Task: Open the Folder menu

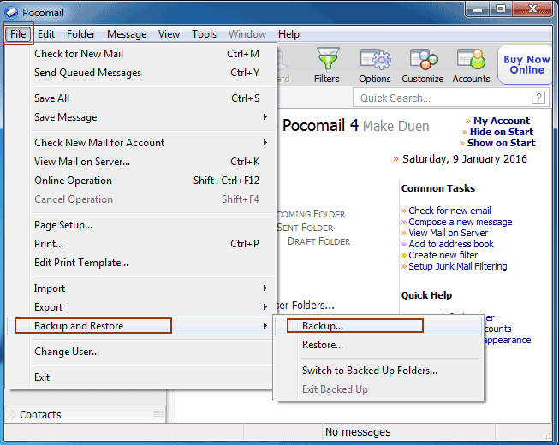Action: [x=81, y=34]
